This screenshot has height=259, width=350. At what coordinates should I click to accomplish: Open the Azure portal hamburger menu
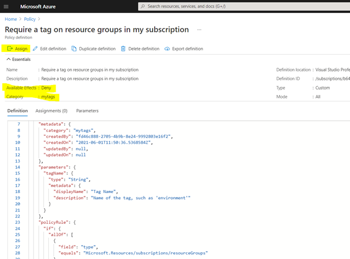coord(6,7)
